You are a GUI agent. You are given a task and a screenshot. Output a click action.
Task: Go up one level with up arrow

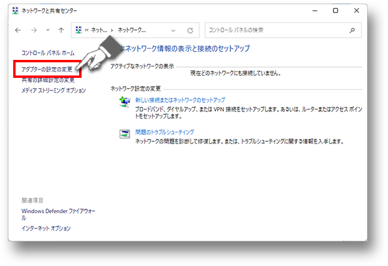pyautogui.click(x=61, y=31)
